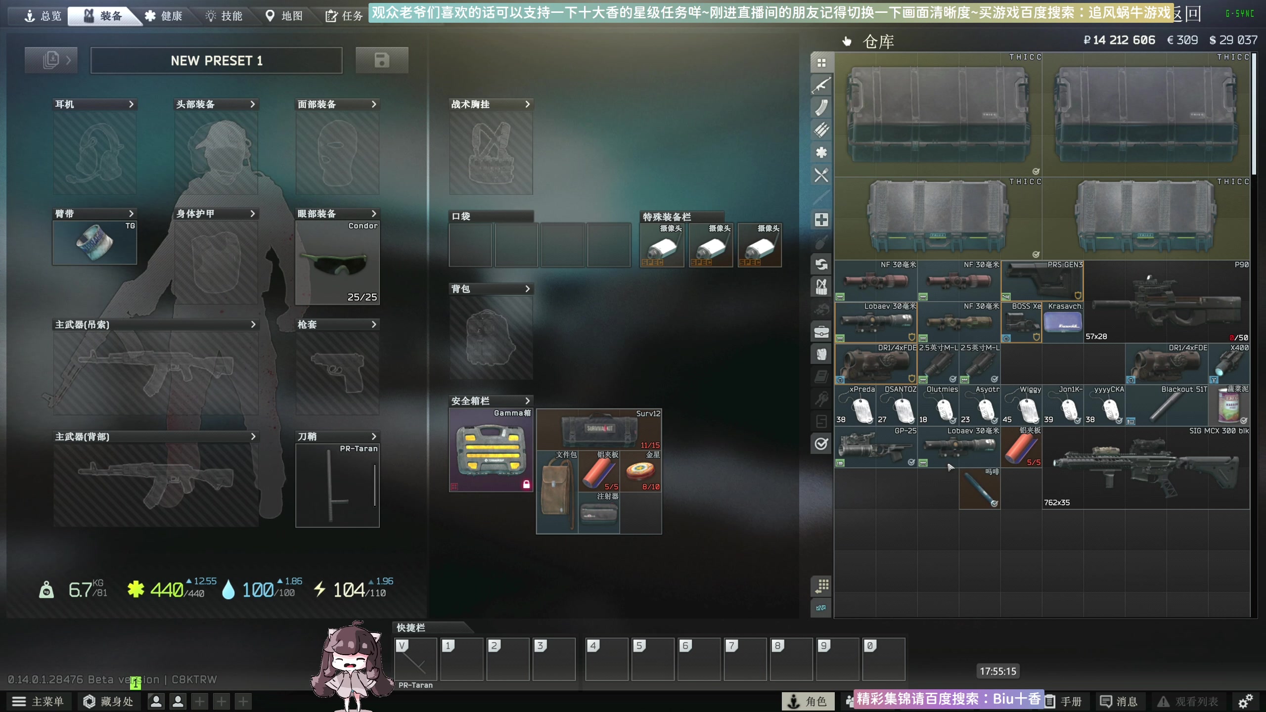Click quick slot V with PR-Taran
This screenshot has height=712, width=1266.
click(415, 659)
